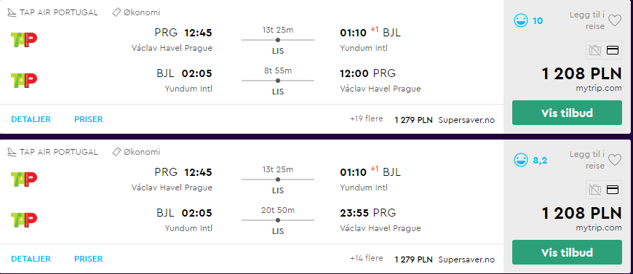Click heart icon on first flight card
Screen dimensions: 633x274
coord(614,20)
